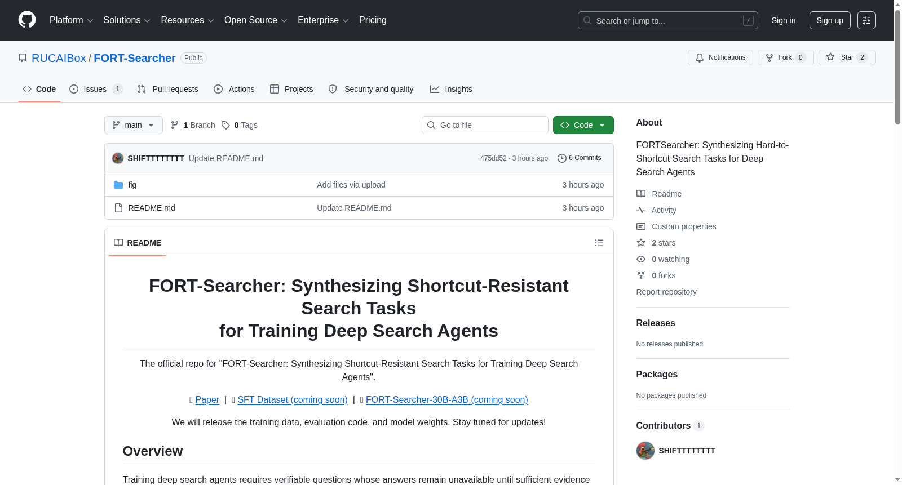902x485 pixels.
Task: Click the Report repository link
Action: pyautogui.click(x=666, y=292)
